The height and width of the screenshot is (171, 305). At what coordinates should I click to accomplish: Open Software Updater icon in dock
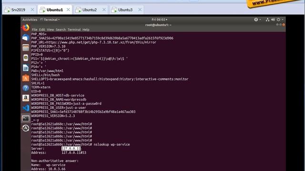(26, 128)
